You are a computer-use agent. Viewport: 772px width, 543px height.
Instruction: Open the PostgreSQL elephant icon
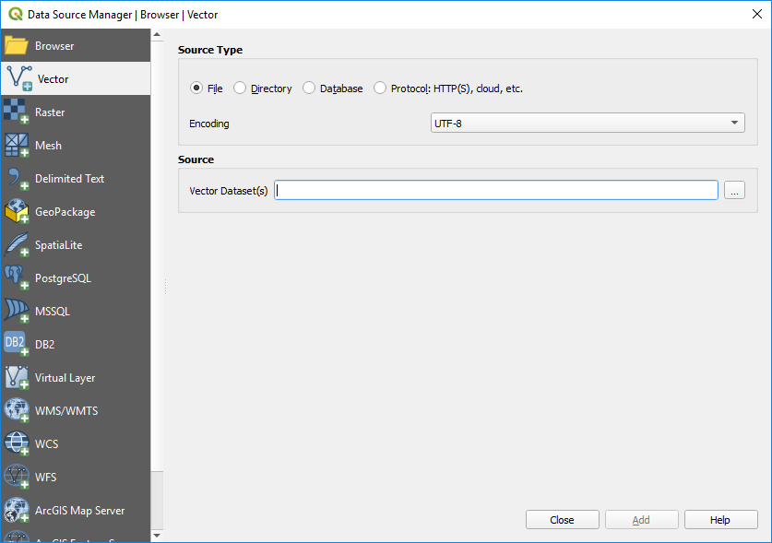coord(17,277)
